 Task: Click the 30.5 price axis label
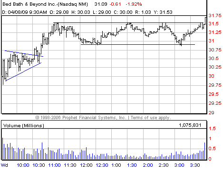tap(213, 59)
